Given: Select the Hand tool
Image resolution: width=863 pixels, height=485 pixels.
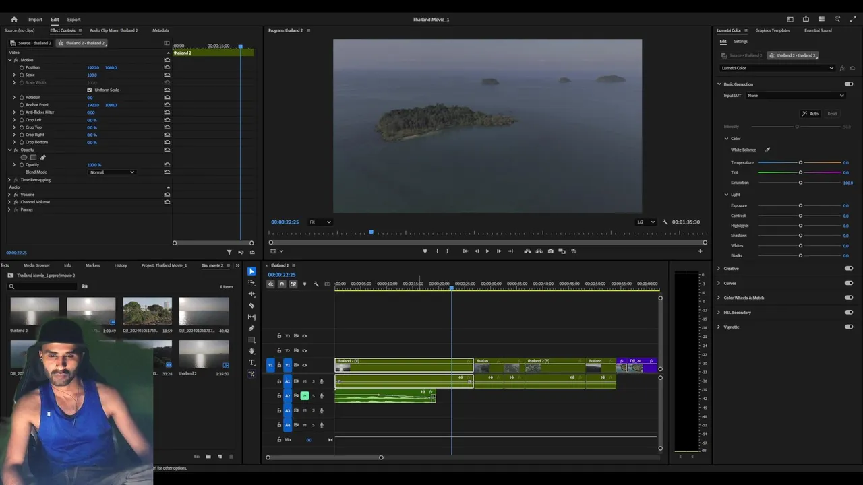Looking at the screenshot, I should (x=251, y=351).
